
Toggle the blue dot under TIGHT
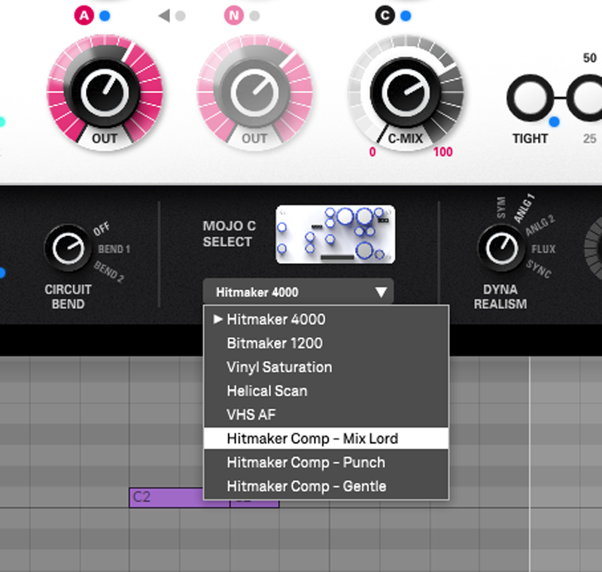point(554,122)
